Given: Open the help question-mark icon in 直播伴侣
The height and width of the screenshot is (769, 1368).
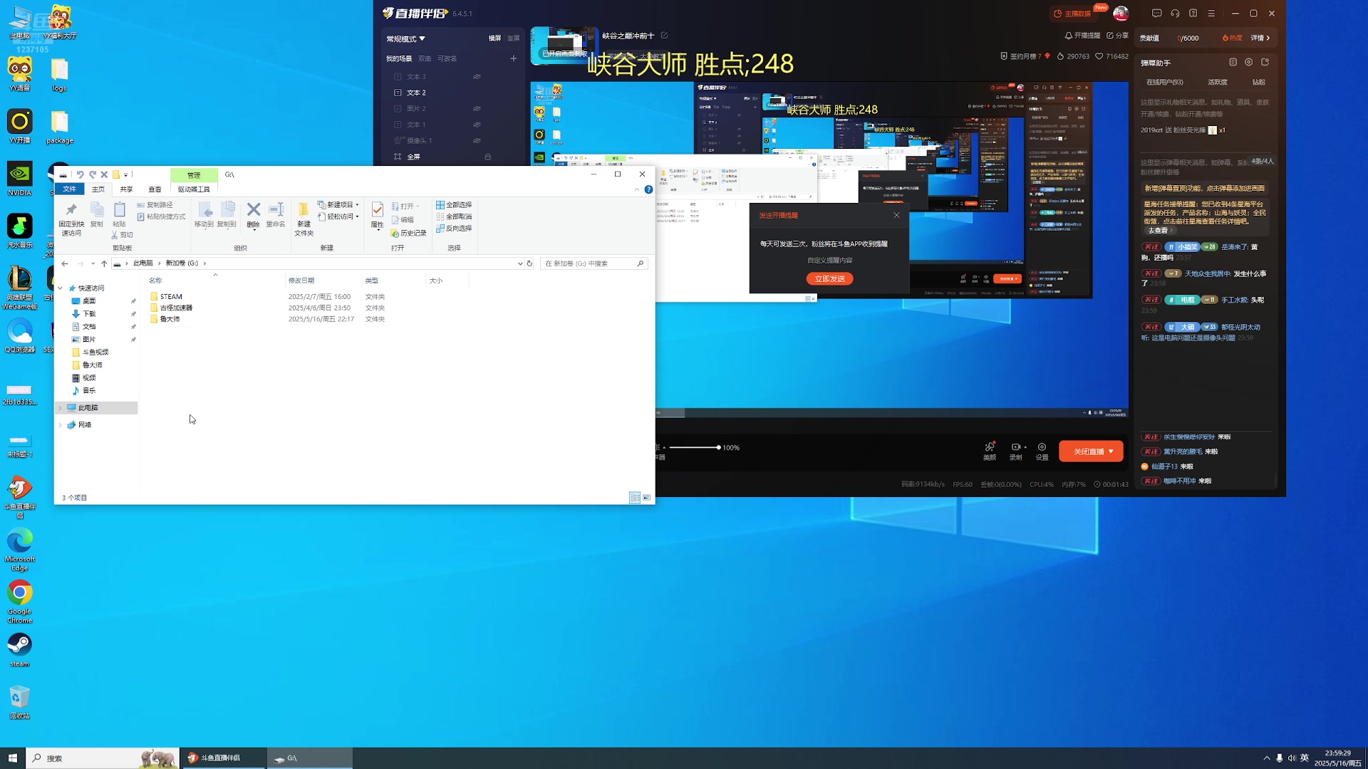Looking at the screenshot, I should [1193, 14].
